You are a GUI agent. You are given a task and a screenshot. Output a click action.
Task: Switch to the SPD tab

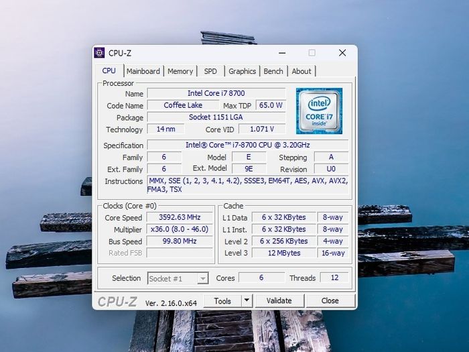[210, 71]
